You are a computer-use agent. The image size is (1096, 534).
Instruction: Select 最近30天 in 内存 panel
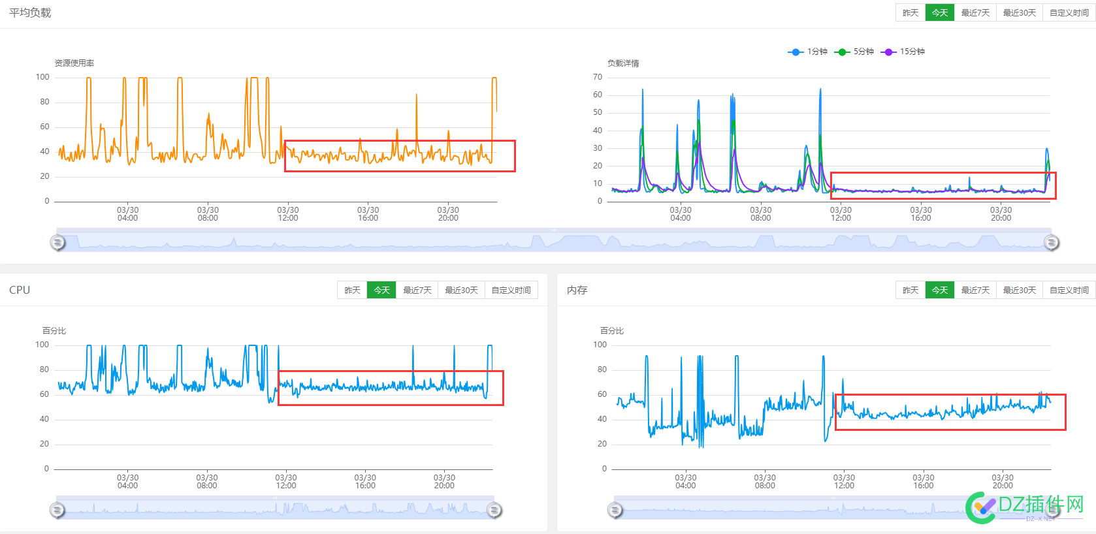[x=1020, y=291]
